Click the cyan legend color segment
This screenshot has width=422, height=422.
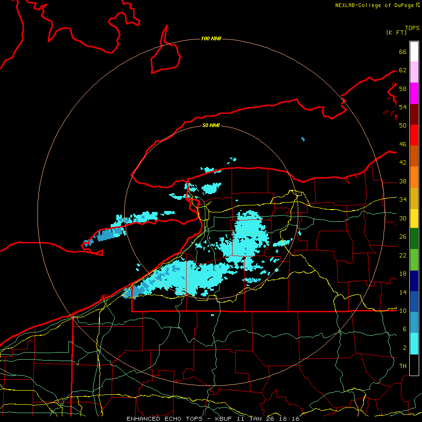(414, 344)
